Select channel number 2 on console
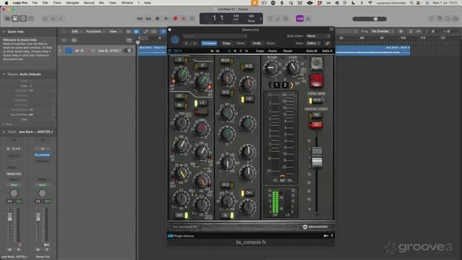462x260 pixels. tap(285, 85)
